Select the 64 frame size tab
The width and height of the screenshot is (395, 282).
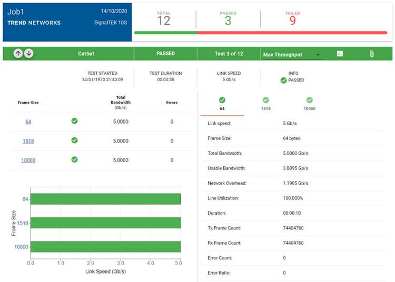(222, 104)
